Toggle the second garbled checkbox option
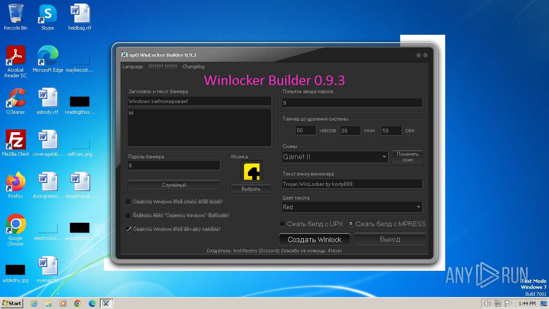The height and width of the screenshot is (309, 549). tap(128, 215)
